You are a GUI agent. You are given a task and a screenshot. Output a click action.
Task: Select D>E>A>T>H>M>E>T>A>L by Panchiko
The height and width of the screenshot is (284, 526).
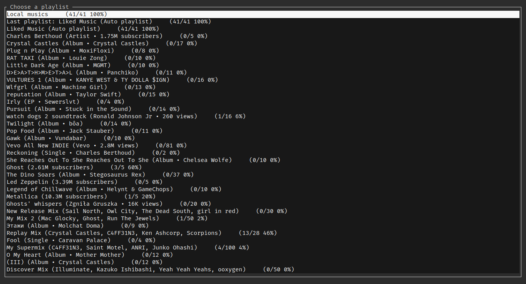pos(263,73)
